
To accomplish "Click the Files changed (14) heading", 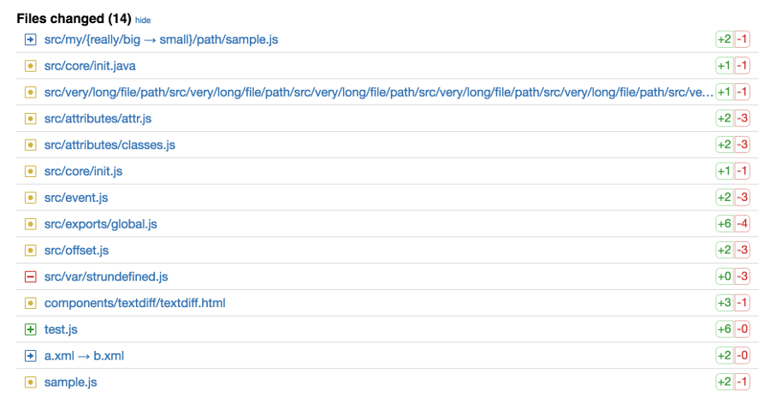I will [74, 19].
